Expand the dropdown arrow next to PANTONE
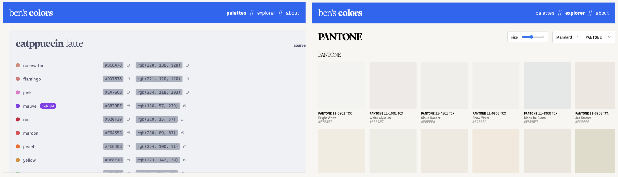This screenshot has height=177, width=618. pyautogui.click(x=609, y=37)
